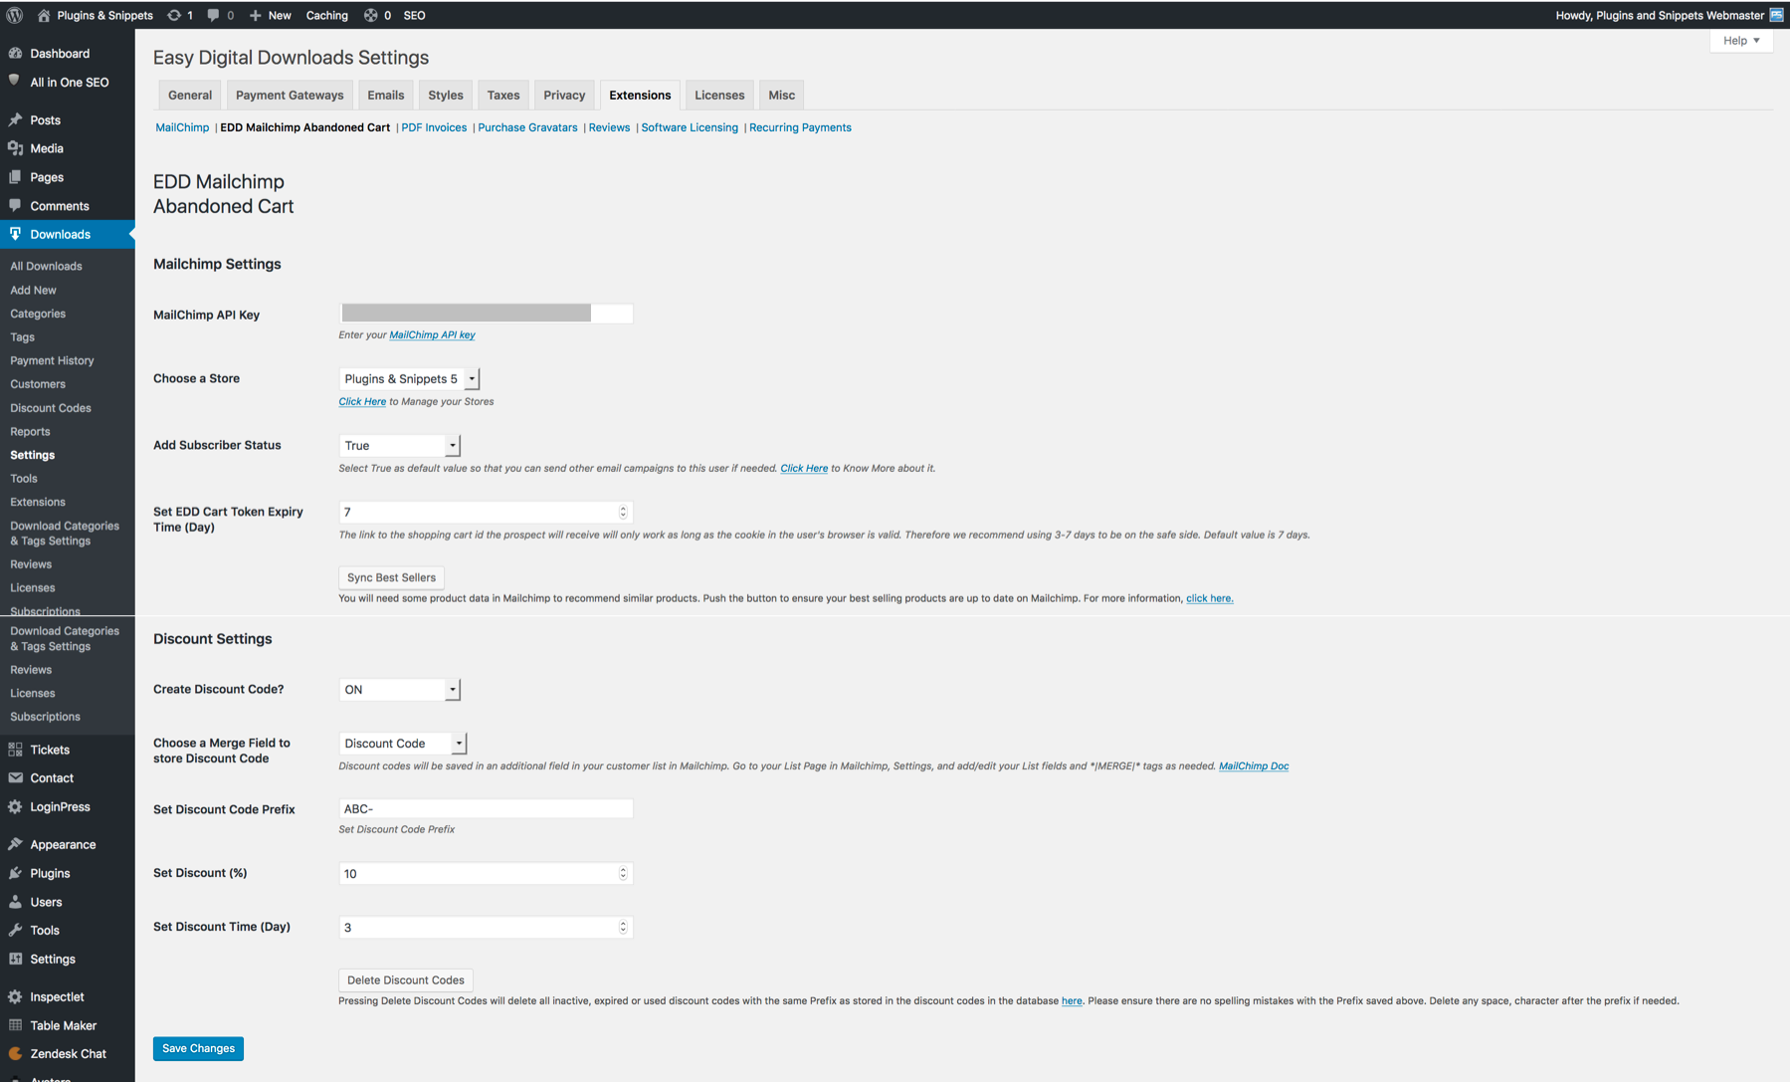Switch to the General tab
1790x1082 pixels.
(190, 95)
